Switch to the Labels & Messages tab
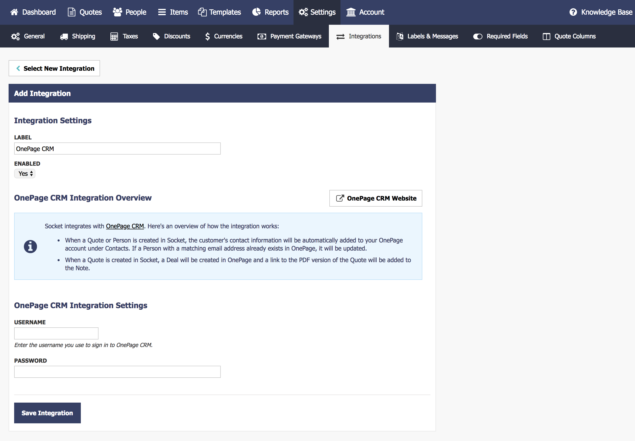This screenshot has width=635, height=441. coord(427,36)
